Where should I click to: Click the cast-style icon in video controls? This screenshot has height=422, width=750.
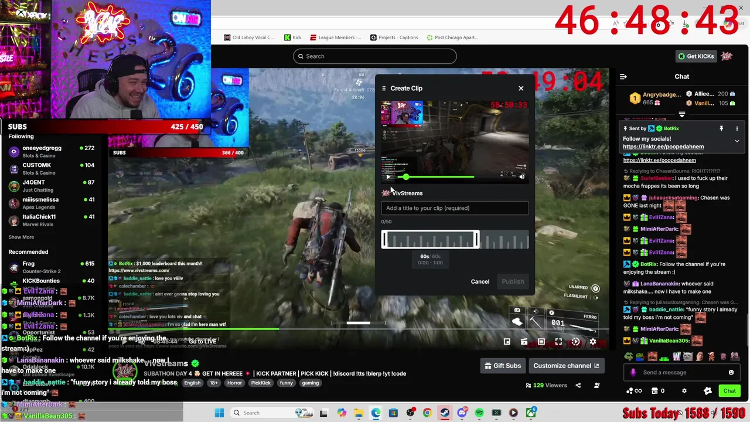click(524, 342)
